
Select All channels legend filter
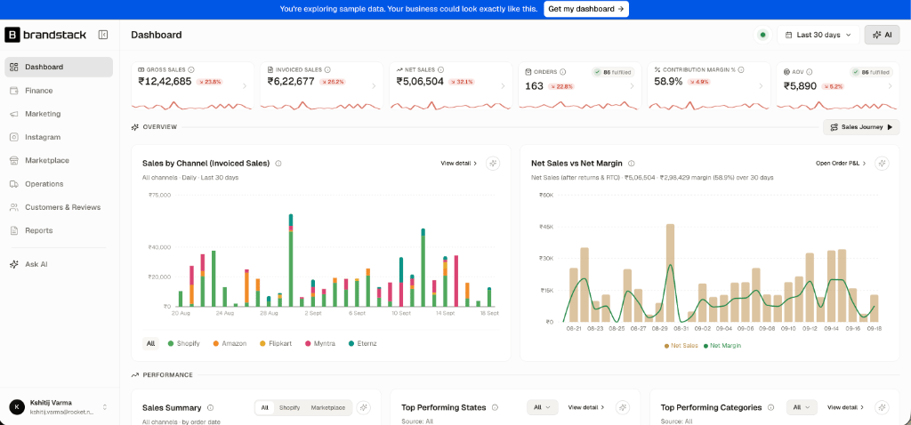point(151,344)
